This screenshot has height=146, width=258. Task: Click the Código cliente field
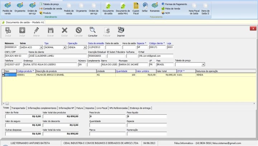(x=157, y=47)
